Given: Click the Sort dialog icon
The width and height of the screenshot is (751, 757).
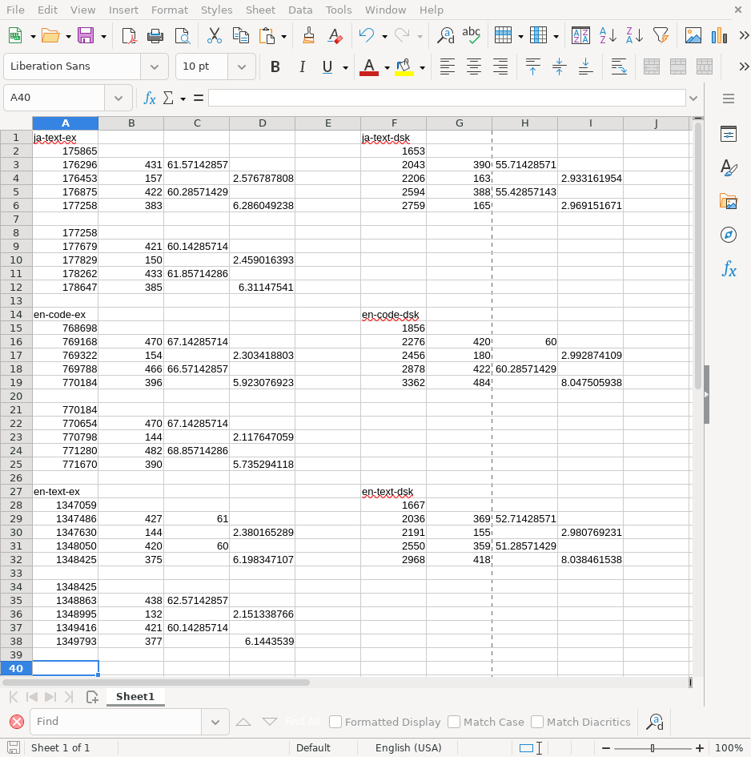Looking at the screenshot, I should coord(580,36).
